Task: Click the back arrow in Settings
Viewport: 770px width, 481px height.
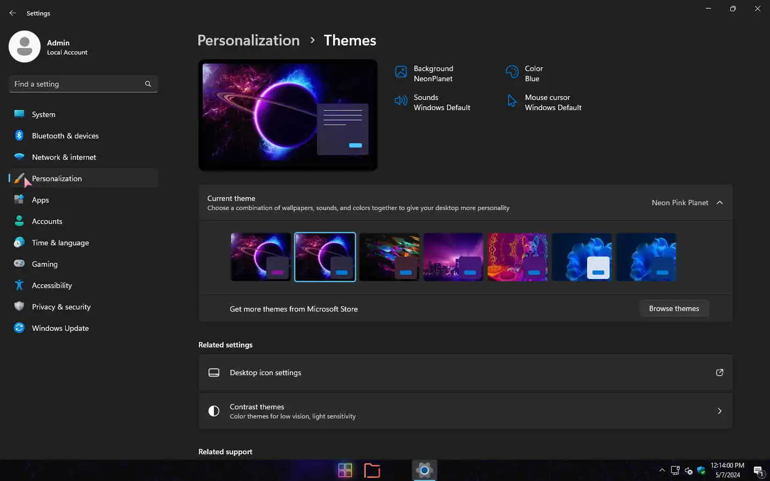Action: 13,13
